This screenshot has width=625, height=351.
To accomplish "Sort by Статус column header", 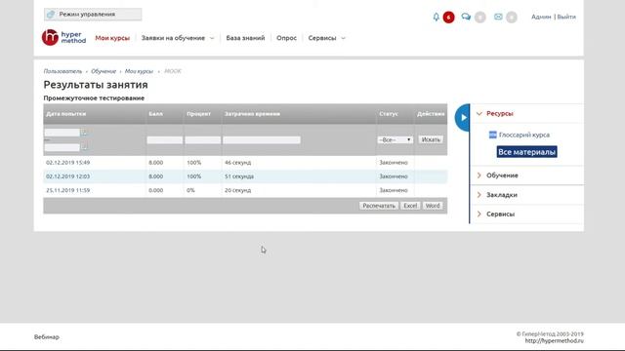I will [x=389, y=114].
